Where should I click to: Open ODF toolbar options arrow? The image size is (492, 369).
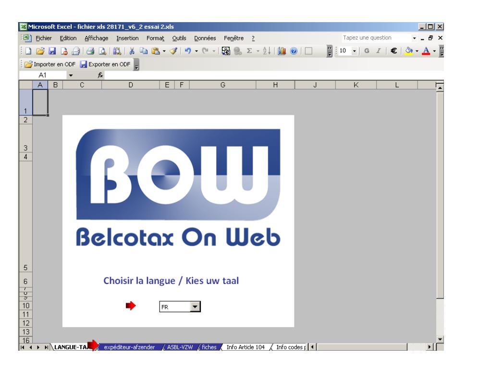[x=136, y=64]
